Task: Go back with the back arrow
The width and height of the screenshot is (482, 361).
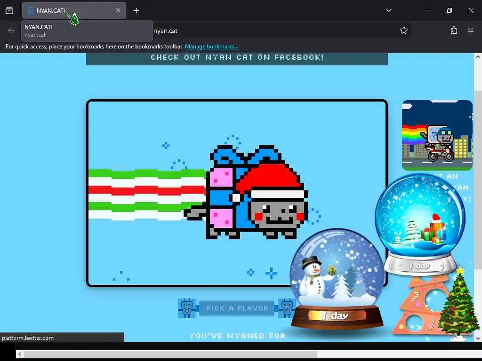Action: (11, 31)
